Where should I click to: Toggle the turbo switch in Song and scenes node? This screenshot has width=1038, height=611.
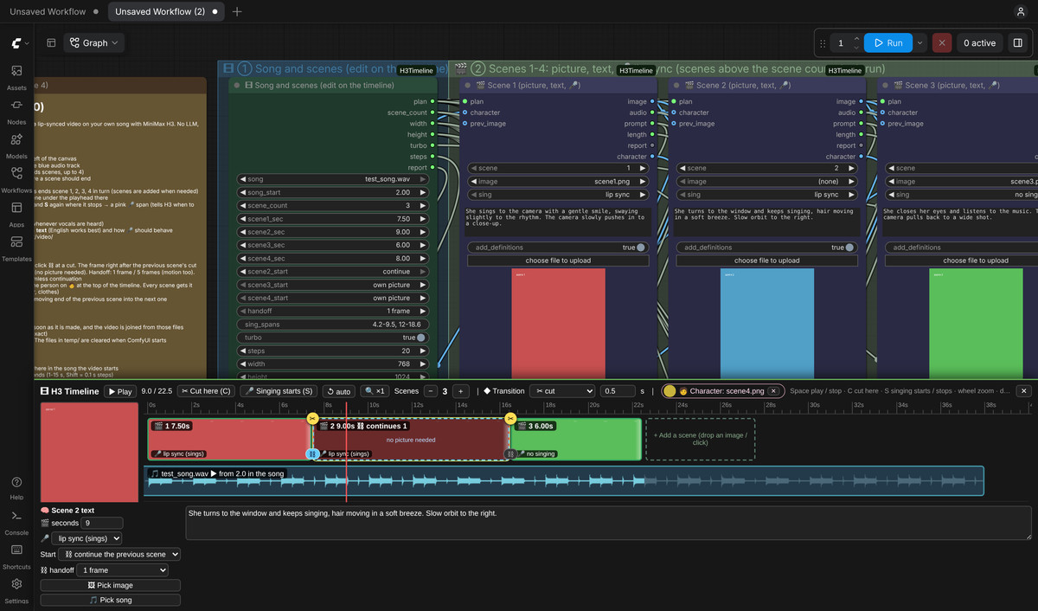click(420, 338)
